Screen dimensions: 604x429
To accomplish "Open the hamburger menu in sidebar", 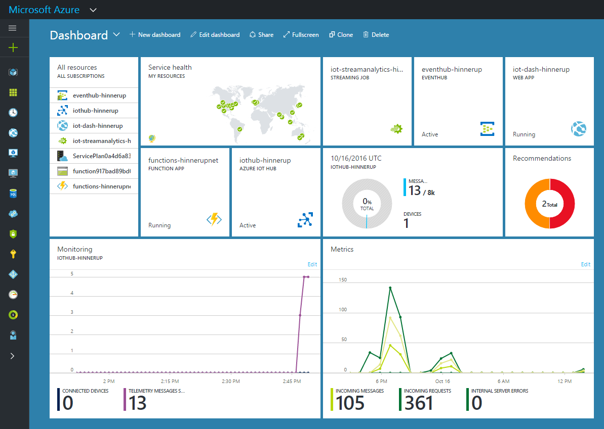I will pos(13,28).
